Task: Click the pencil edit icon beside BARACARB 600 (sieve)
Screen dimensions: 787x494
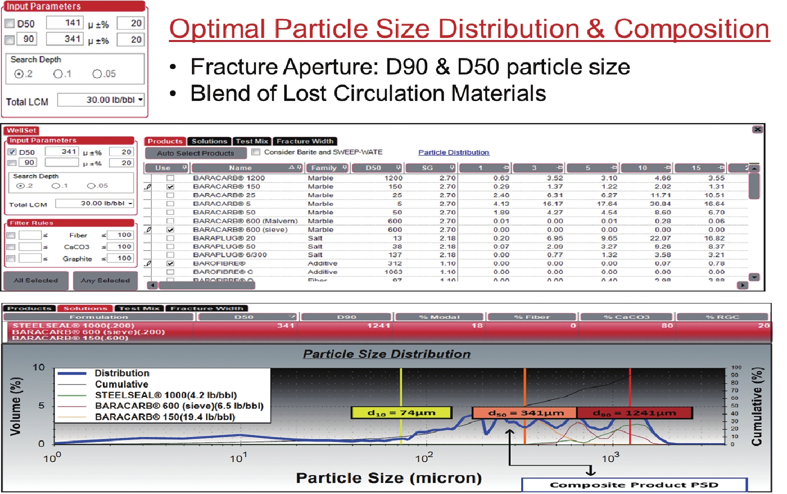Action: point(148,229)
